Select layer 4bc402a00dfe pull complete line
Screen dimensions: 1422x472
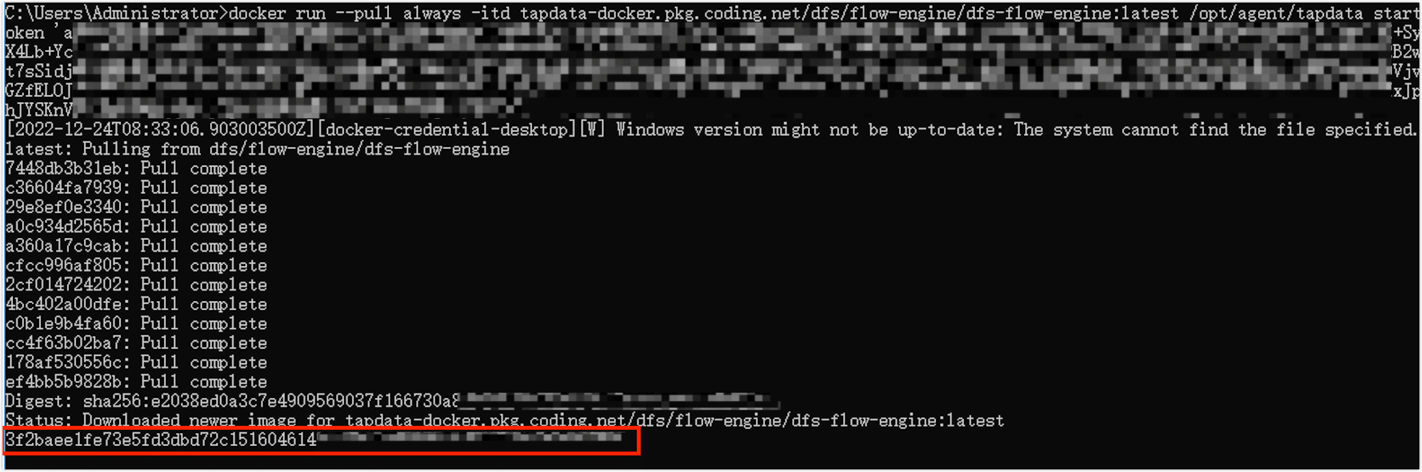click(x=137, y=304)
